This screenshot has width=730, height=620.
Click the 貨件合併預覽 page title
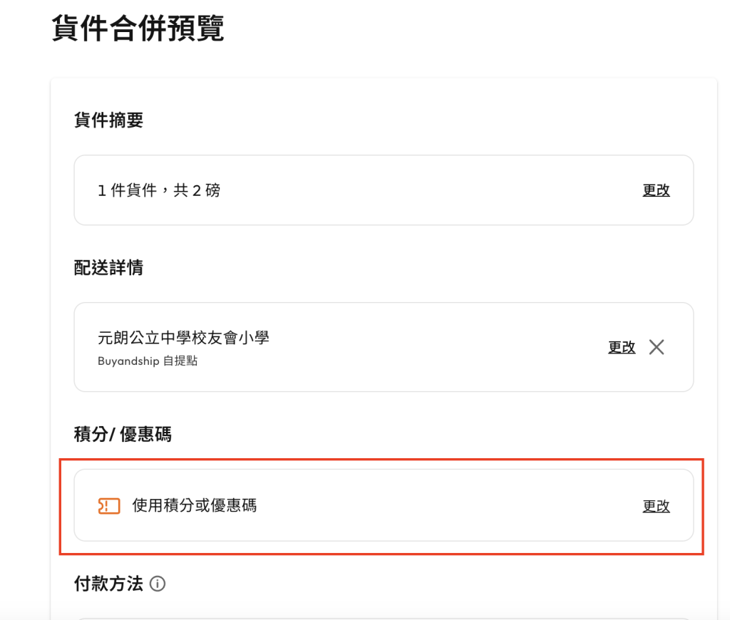pos(138,29)
